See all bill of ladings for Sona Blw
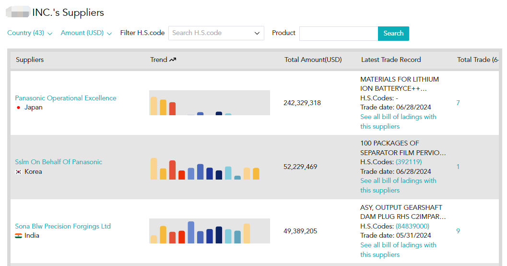The height and width of the screenshot is (266, 507). click(398, 250)
